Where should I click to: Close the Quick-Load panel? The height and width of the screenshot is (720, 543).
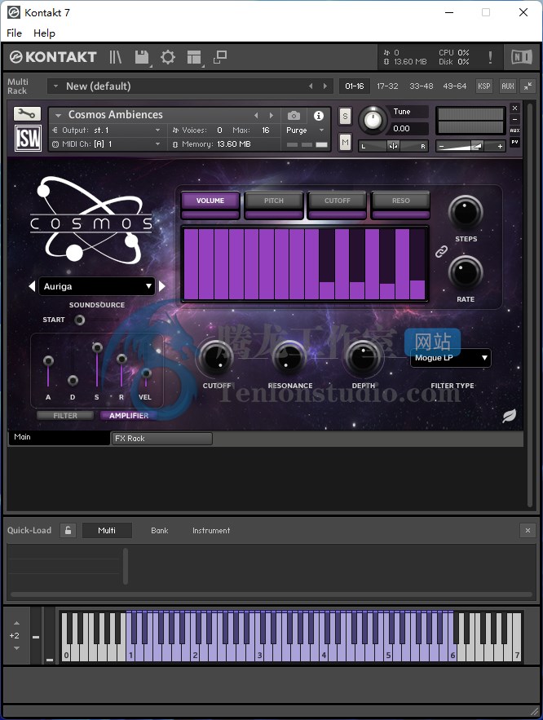coord(528,530)
